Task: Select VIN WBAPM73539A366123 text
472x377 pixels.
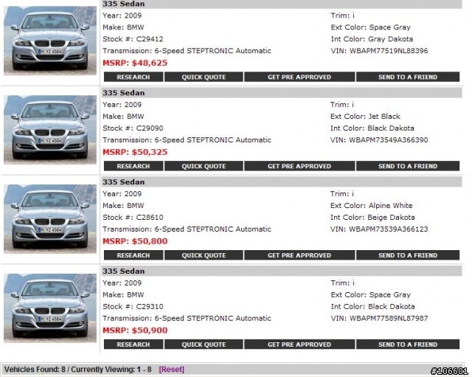Action: [x=379, y=229]
